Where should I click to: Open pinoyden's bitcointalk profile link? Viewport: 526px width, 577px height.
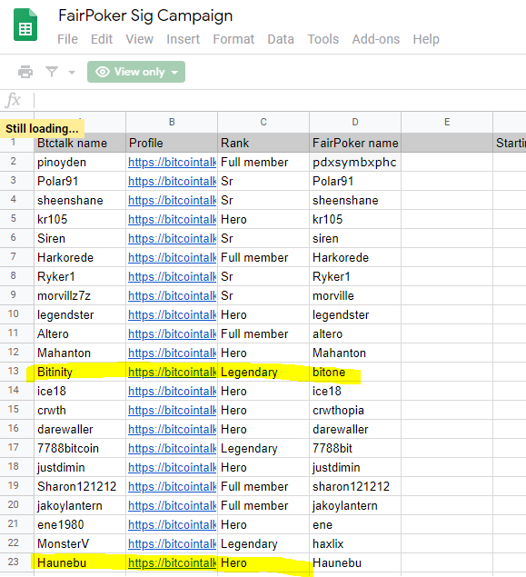coord(172,163)
